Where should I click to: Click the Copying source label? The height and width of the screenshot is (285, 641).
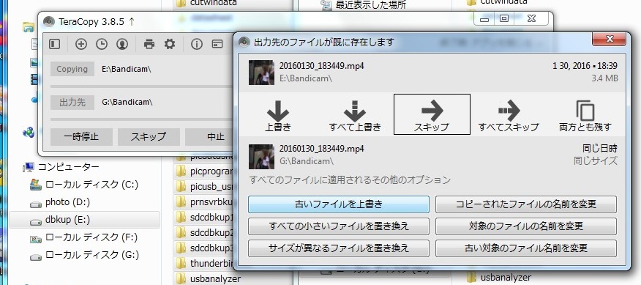[72, 69]
